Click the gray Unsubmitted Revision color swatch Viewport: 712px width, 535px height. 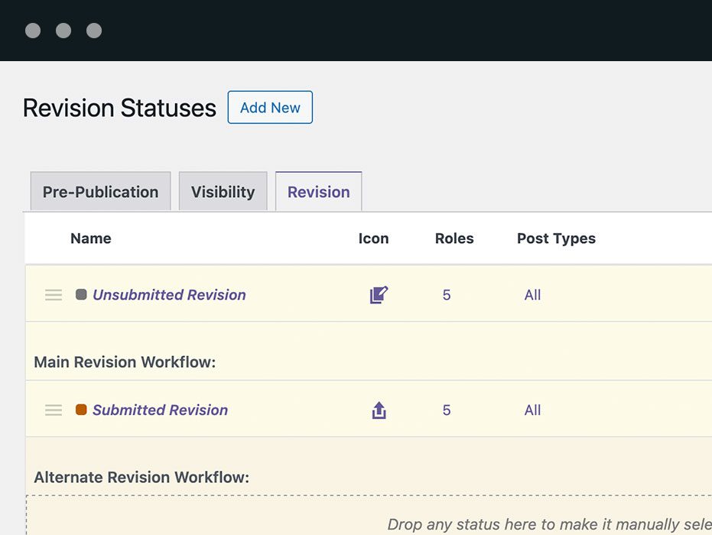[x=81, y=294]
